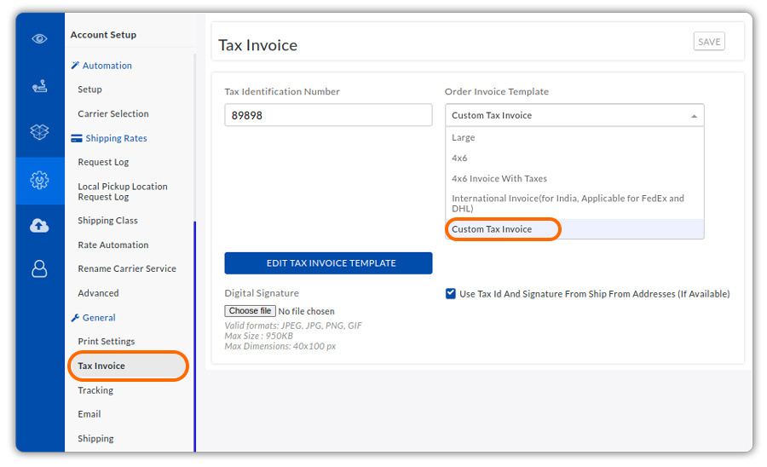Screen dimensions: 767x467
Task: Open the Request Log page
Action: [x=103, y=163]
